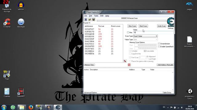The width and height of the screenshot is (197, 110).
Task: Open descargas qBittorrent desktop icon
Action: [21, 23]
